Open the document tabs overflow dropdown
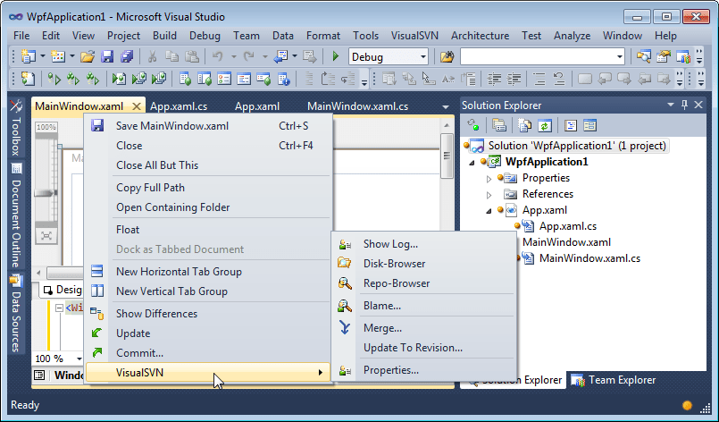The image size is (719, 422). point(446,106)
